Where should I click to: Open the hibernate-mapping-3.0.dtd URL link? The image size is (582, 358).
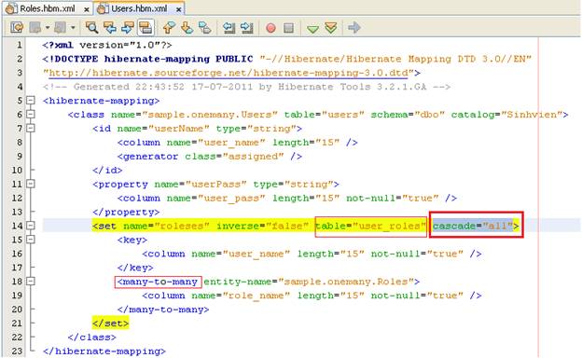(x=229, y=73)
